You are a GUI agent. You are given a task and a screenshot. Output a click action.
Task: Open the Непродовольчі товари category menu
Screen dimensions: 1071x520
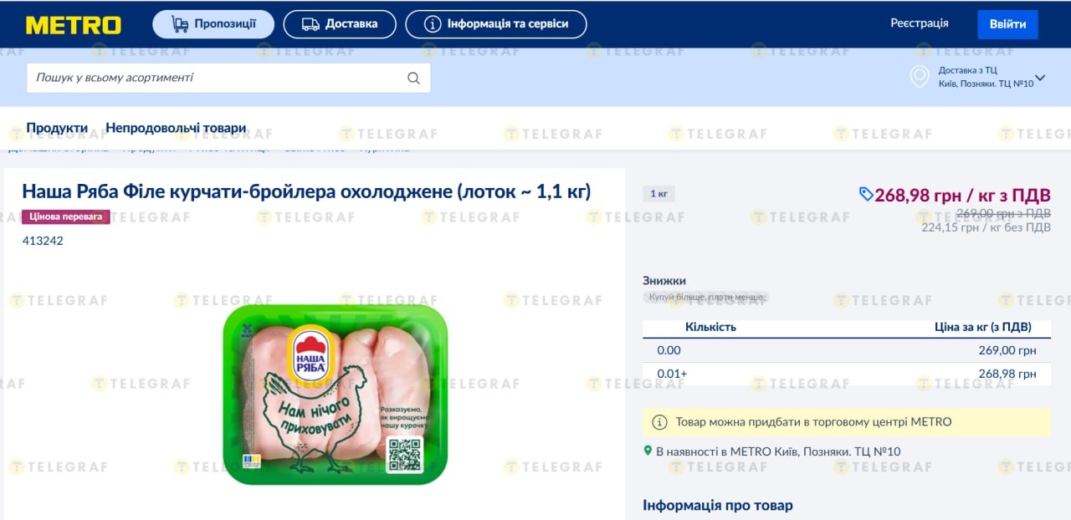coord(176,128)
